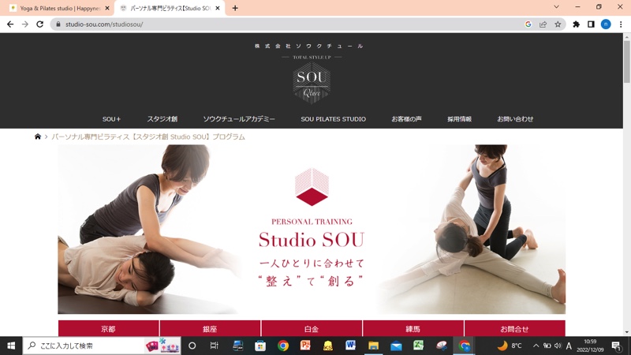Open Word from the taskbar
Image resolution: width=631 pixels, height=355 pixels.
(x=350, y=346)
